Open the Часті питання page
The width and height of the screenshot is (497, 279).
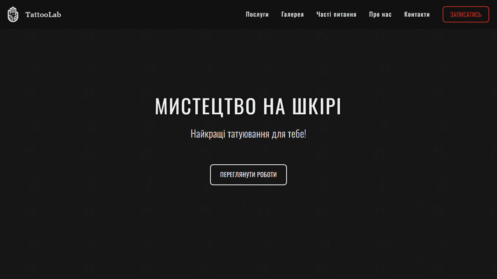pos(336,14)
